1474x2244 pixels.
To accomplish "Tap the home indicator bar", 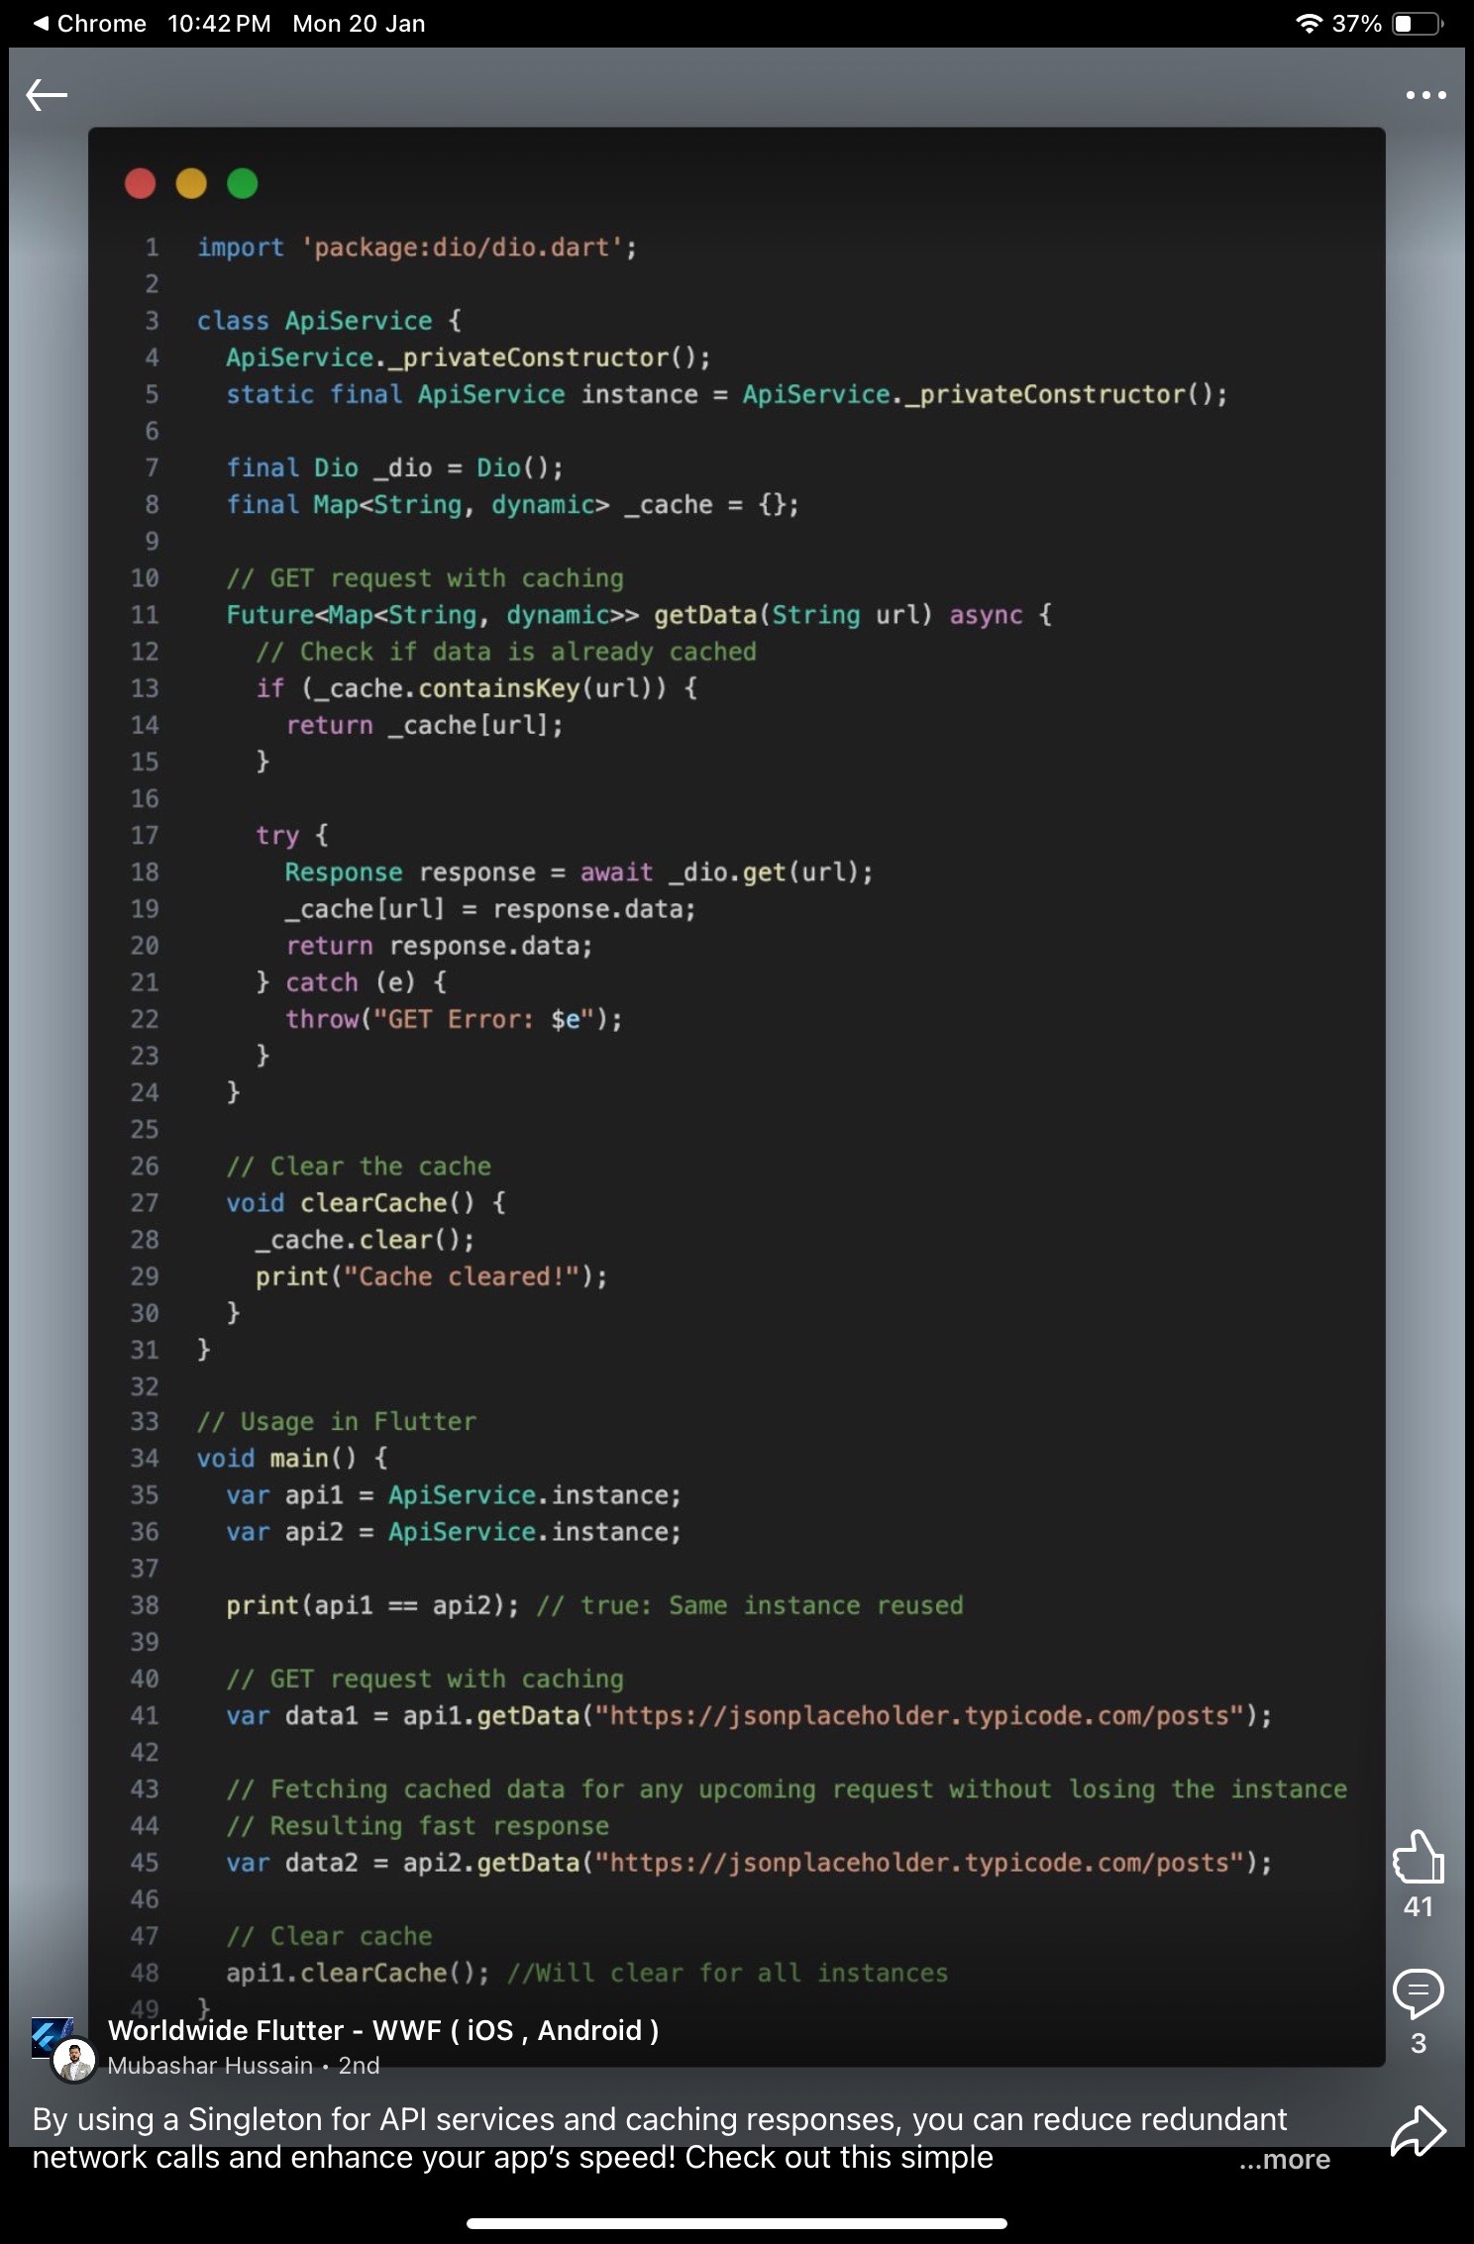I will 737,2223.
